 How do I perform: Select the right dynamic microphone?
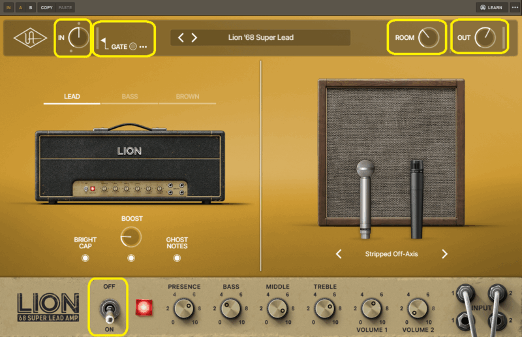pyautogui.click(x=417, y=199)
